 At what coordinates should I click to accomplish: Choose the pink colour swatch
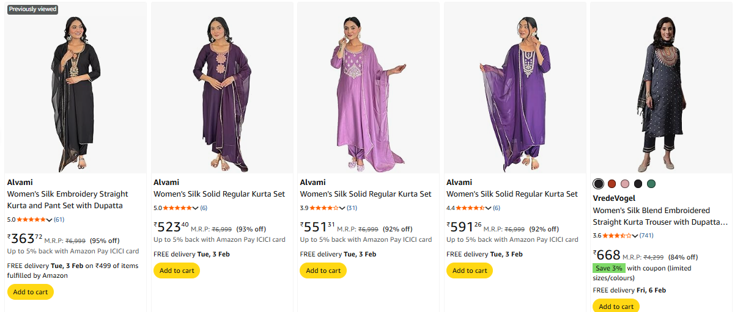click(625, 184)
